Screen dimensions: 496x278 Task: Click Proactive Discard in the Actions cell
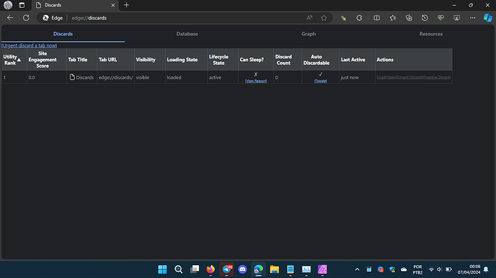(436, 77)
